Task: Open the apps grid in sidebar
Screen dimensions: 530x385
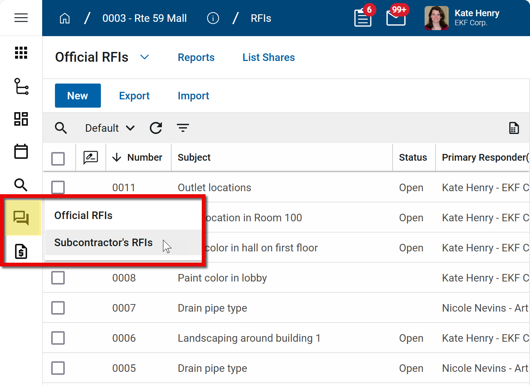Action: click(x=21, y=53)
